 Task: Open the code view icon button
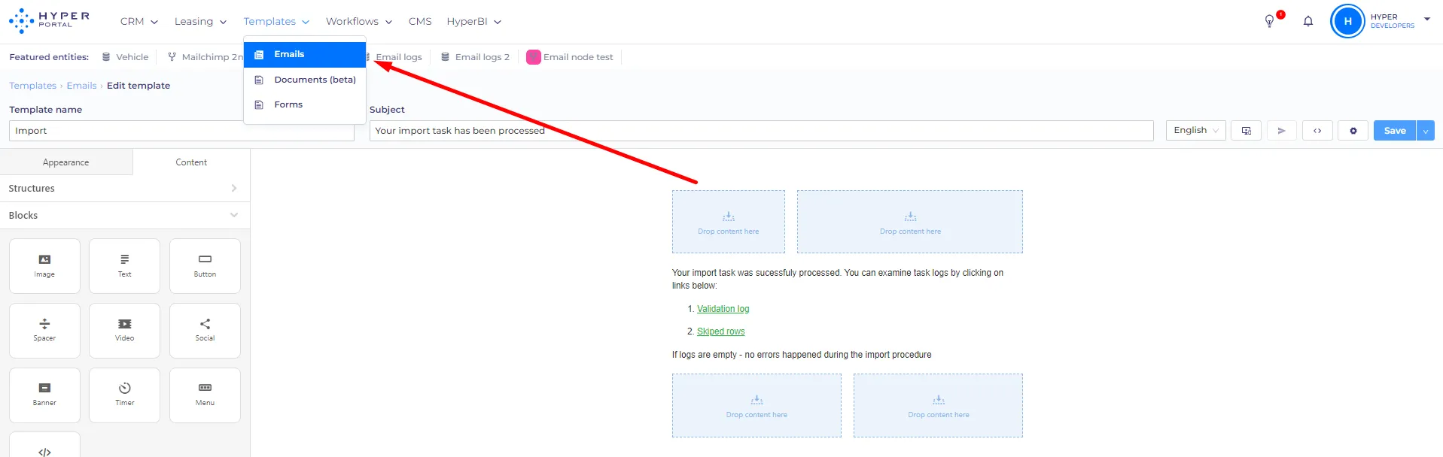coord(1317,131)
